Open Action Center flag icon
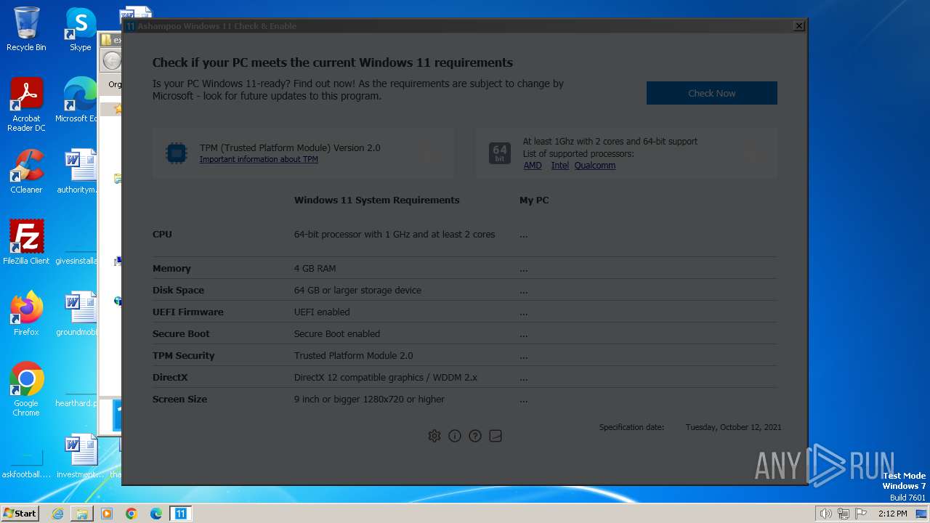Viewport: 930px width, 523px height. (861, 514)
